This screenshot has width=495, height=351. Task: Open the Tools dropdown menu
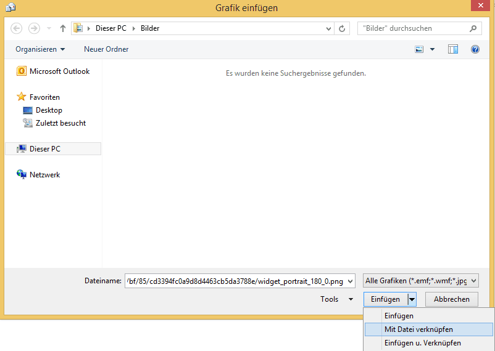coord(336,299)
